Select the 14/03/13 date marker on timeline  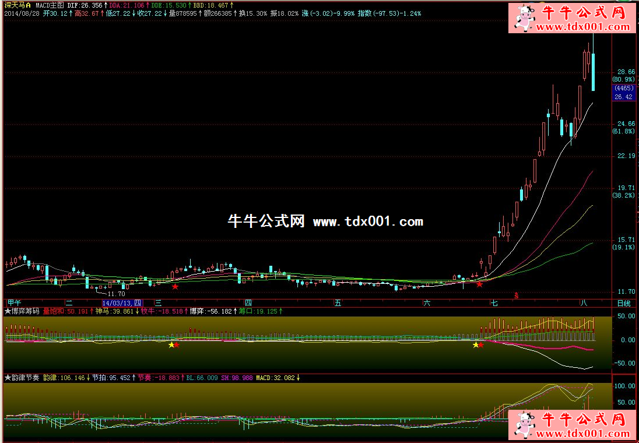pos(122,303)
